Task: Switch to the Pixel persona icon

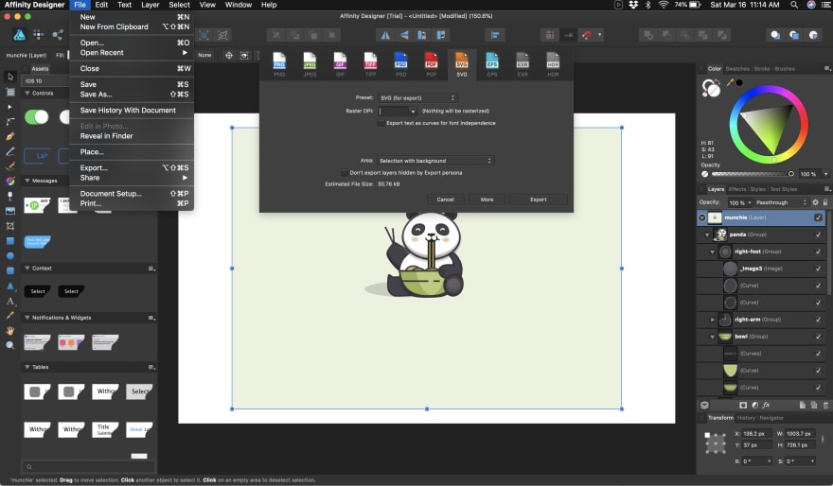Action: tap(38, 35)
